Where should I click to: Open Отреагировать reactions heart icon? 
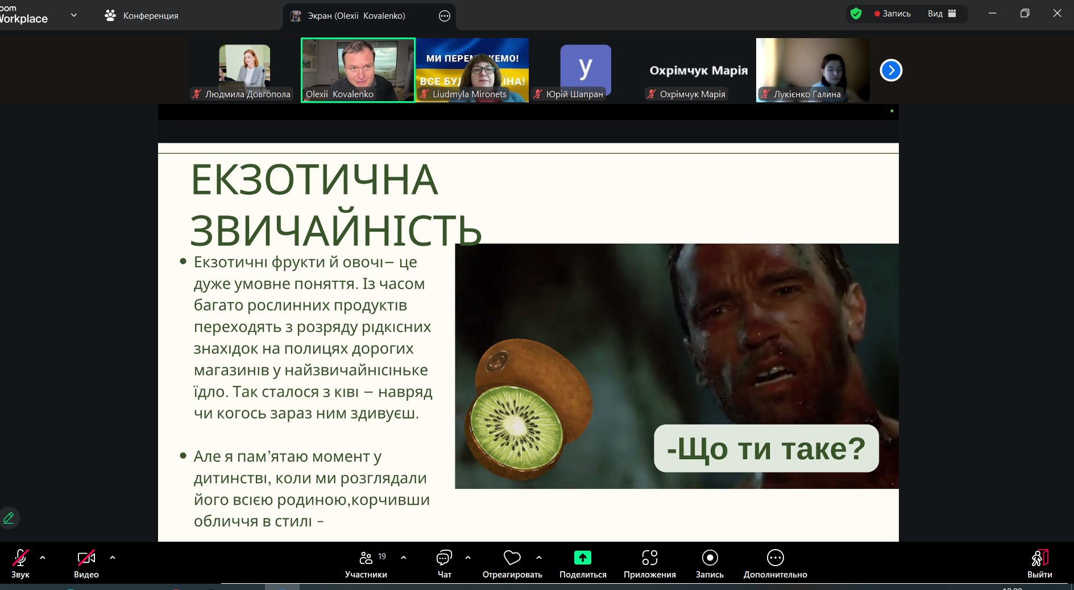coord(512,558)
